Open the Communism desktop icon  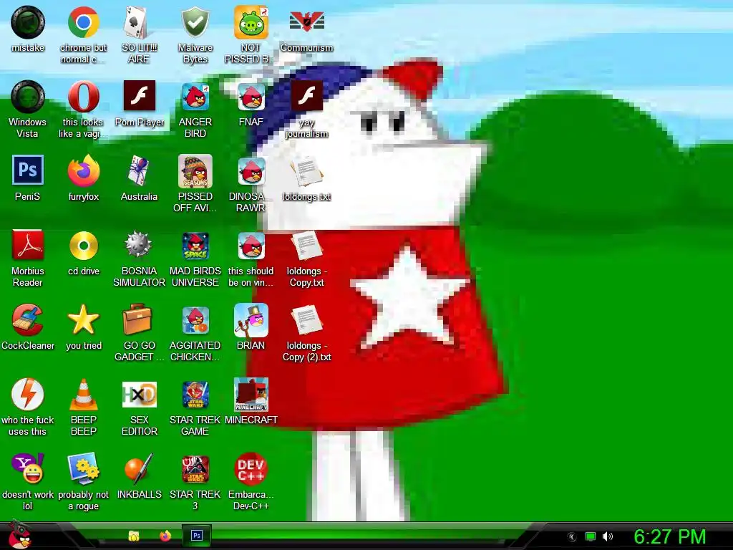click(x=306, y=21)
